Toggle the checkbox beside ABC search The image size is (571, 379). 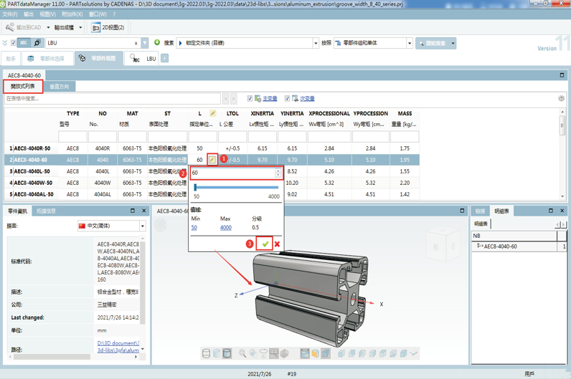tap(13, 43)
